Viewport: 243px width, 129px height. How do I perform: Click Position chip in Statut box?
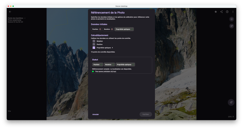[98, 65]
